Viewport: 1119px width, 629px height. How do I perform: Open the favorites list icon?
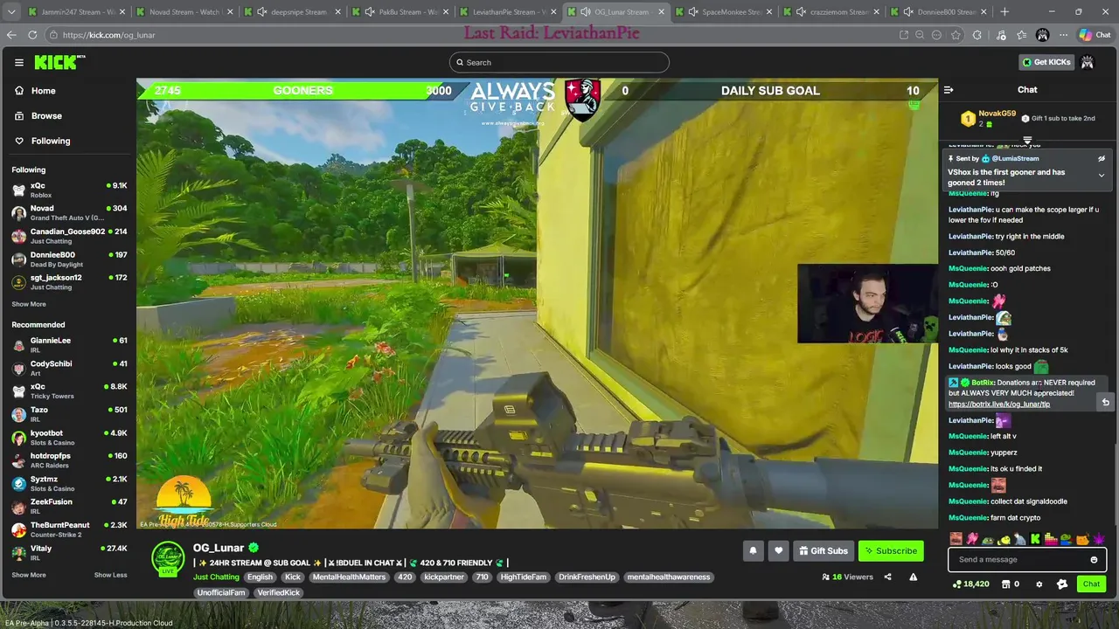click(x=1022, y=35)
